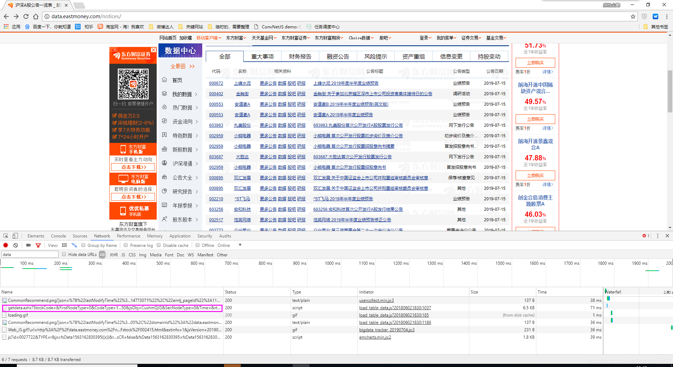Open the Online throttling dropdown

click(x=230, y=245)
